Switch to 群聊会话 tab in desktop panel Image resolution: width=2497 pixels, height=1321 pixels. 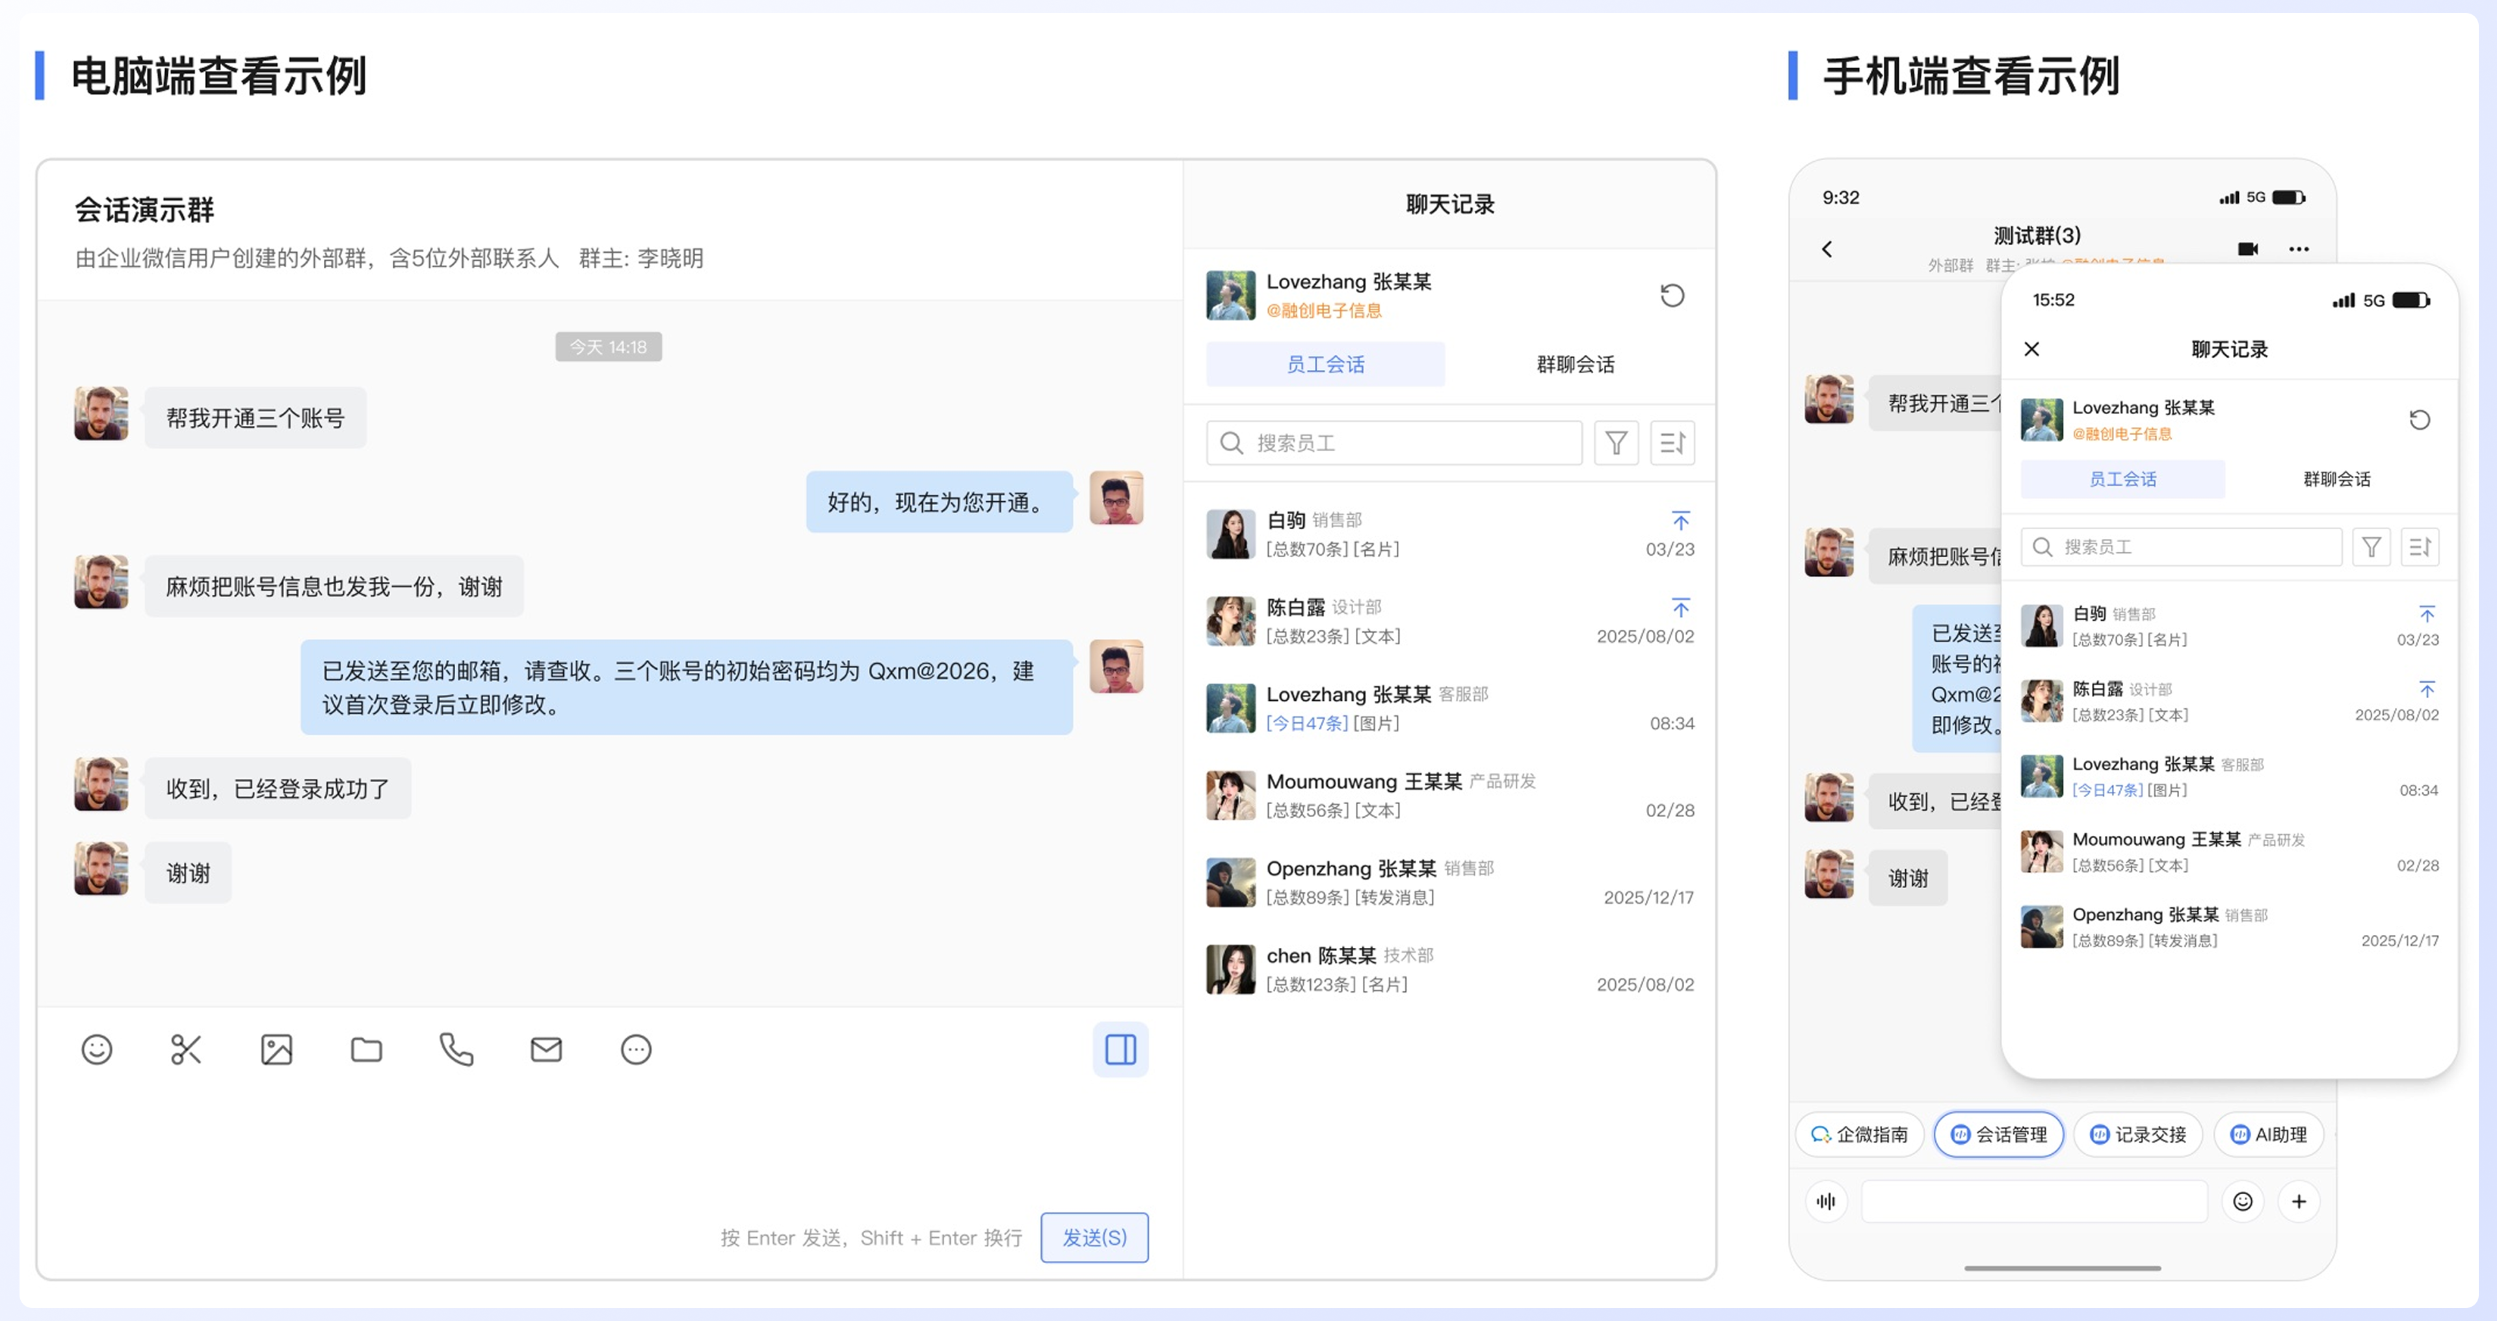click(1575, 365)
